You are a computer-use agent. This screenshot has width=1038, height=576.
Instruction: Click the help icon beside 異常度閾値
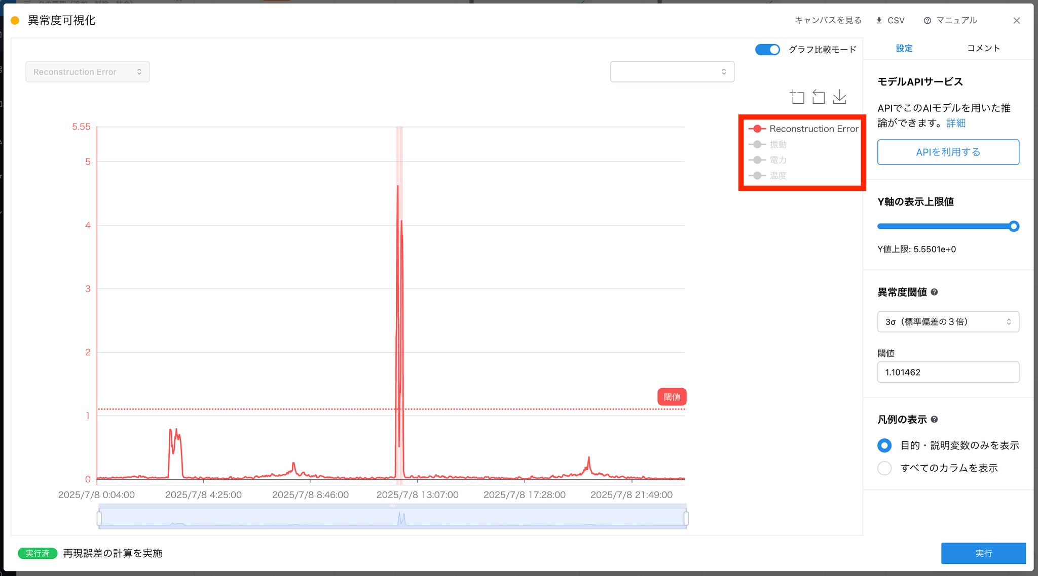pyautogui.click(x=935, y=292)
